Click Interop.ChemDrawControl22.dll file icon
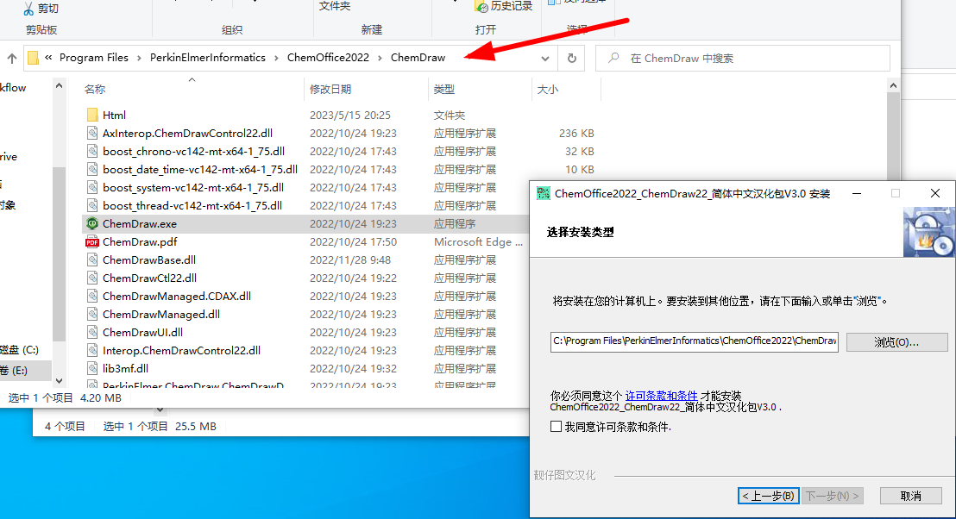The image size is (956, 519). point(92,350)
